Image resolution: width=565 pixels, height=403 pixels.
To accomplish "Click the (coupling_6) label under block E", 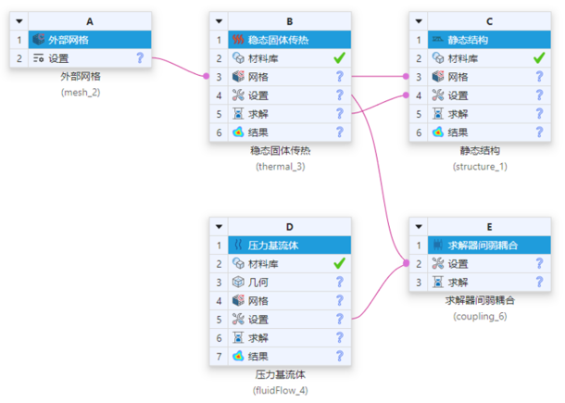I will point(480,317).
